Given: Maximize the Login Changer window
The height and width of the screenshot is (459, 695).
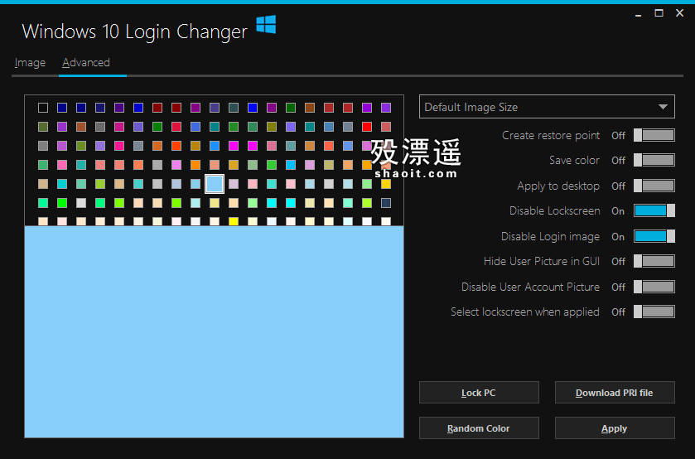Looking at the screenshot, I should coord(659,13).
